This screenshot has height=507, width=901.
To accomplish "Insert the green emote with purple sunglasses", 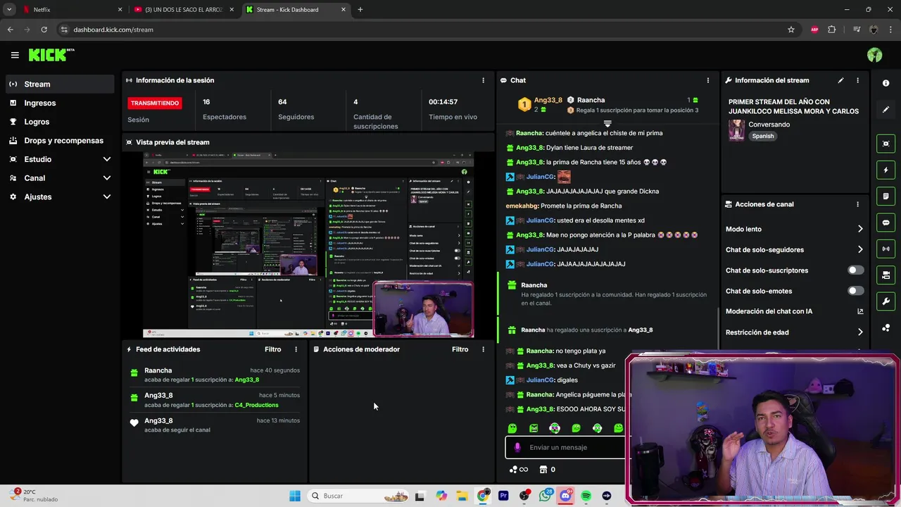I will pos(555,428).
